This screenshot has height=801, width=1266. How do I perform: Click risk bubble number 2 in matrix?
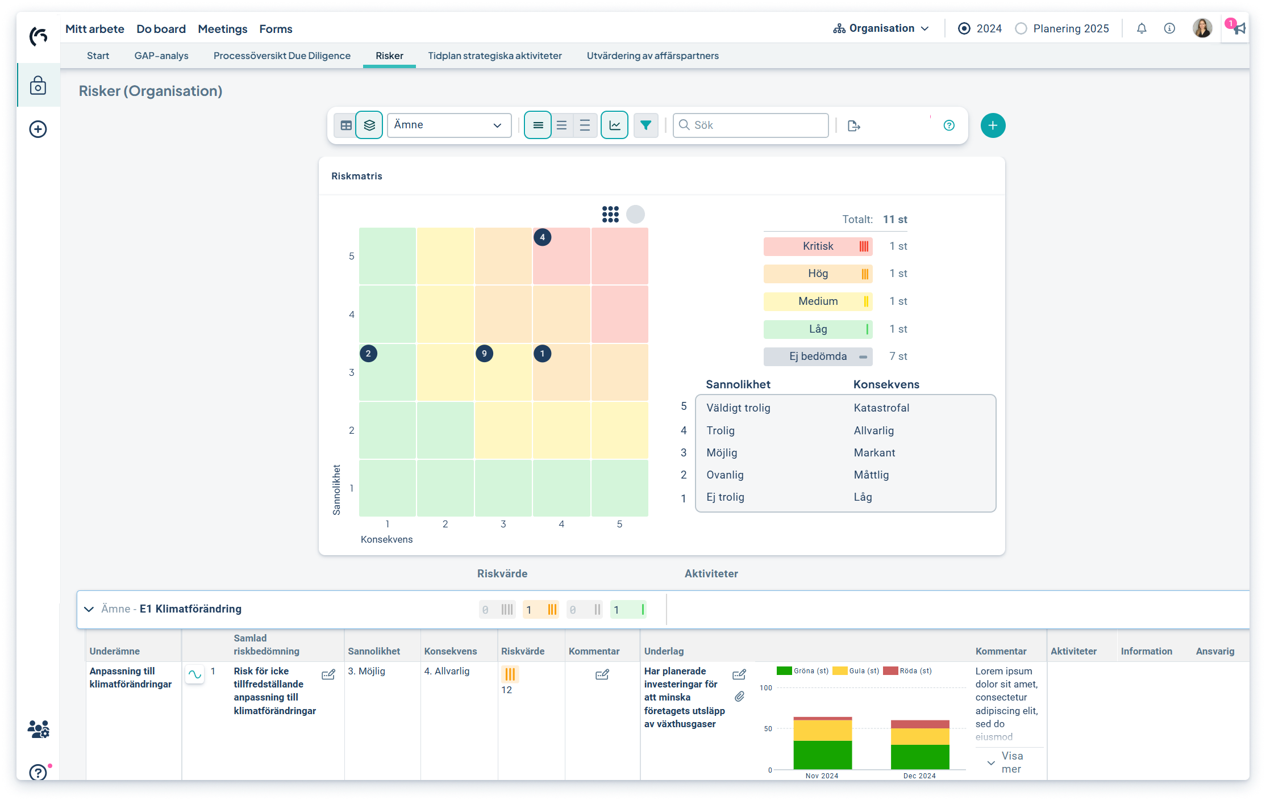point(368,354)
